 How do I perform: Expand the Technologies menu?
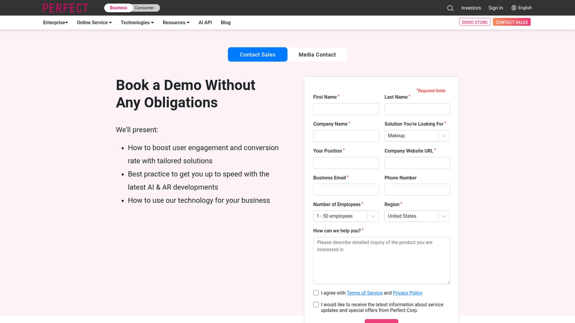coord(137,22)
